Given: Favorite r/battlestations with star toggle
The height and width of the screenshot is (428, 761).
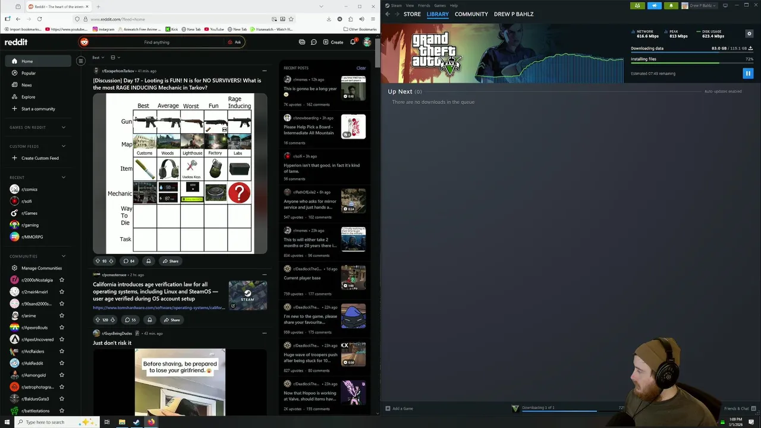Looking at the screenshot, I should 62,411.
